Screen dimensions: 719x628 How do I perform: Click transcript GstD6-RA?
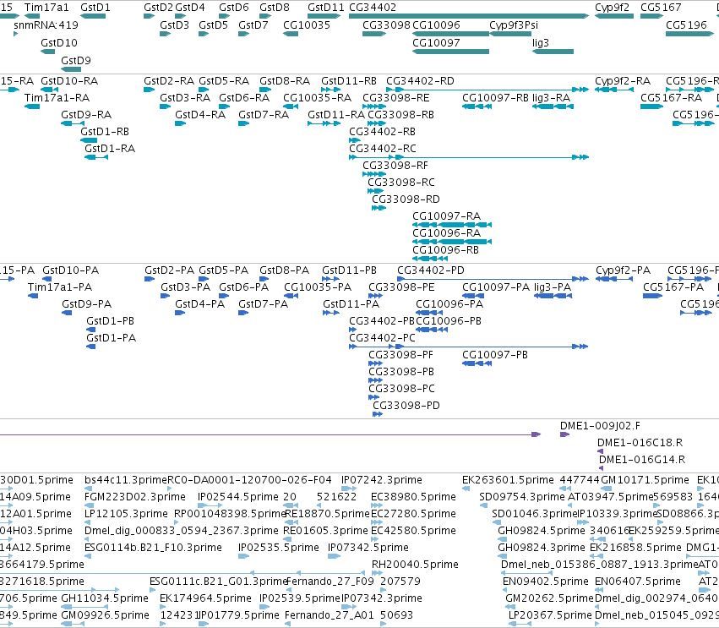tap(224, 106)
